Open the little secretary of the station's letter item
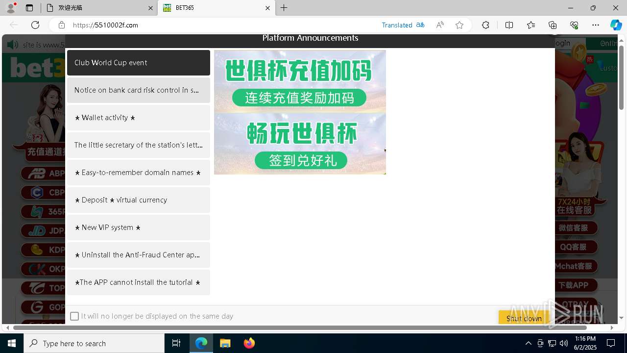 point(139,145)
